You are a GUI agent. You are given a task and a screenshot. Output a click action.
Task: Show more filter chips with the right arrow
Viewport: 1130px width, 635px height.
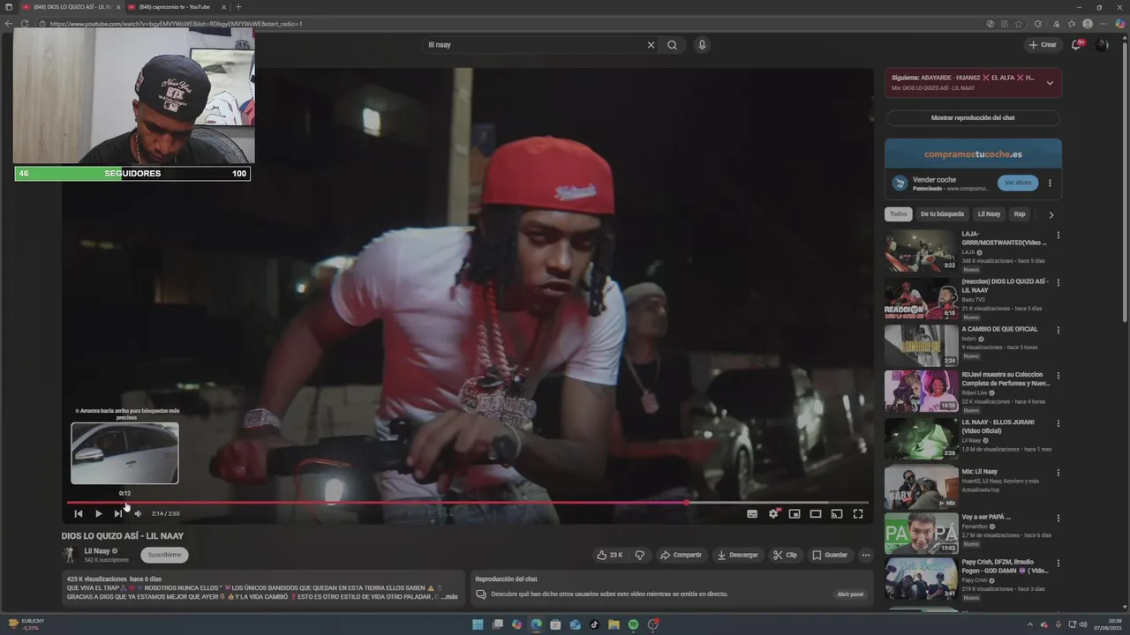[1051, 214]
